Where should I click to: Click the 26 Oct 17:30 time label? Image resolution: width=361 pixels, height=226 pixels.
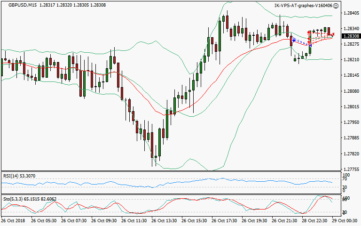click(226, 220)
